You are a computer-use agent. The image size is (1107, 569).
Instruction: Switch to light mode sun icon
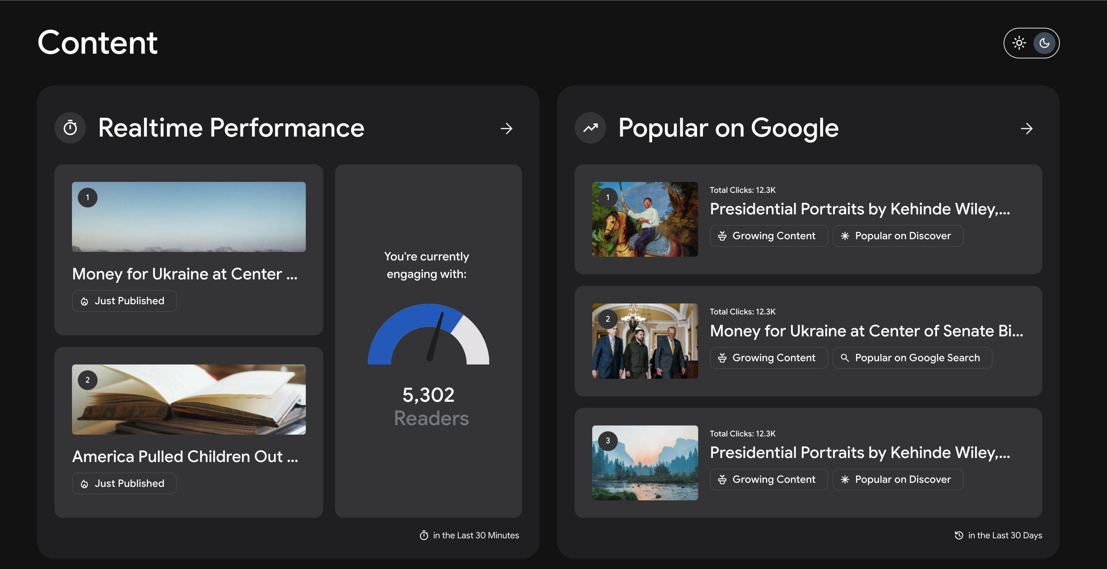[1019, 43]
